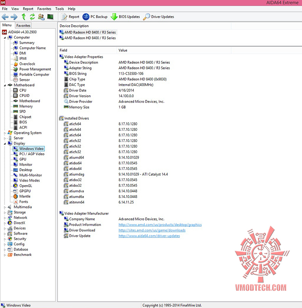Select the Fonts icon
302x308 pixels.
16,202
